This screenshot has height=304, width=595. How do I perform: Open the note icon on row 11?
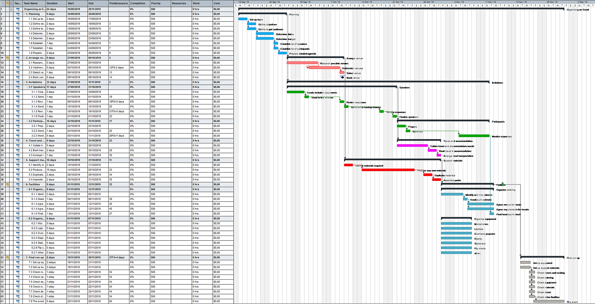[x=7, y=58]
